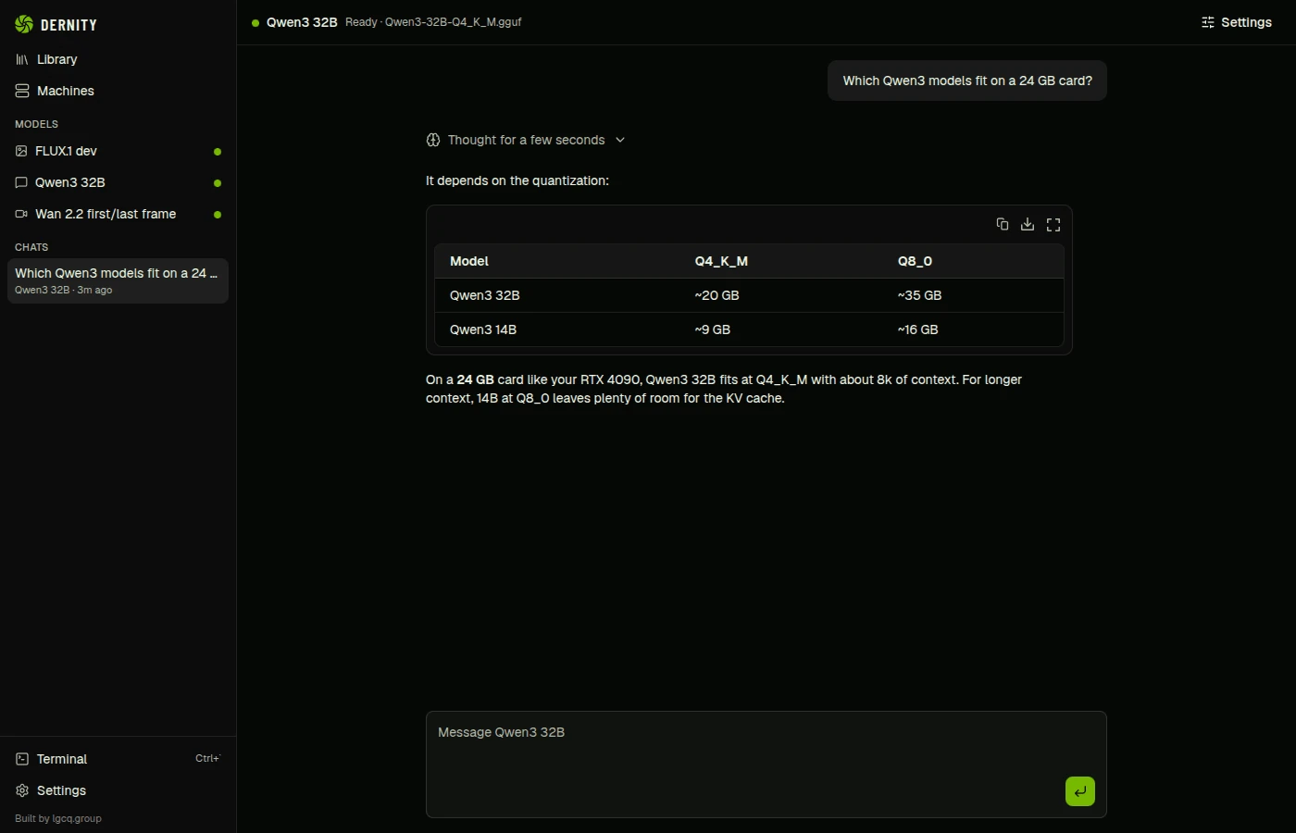Click the Dernity logo icon

[24, 24]
